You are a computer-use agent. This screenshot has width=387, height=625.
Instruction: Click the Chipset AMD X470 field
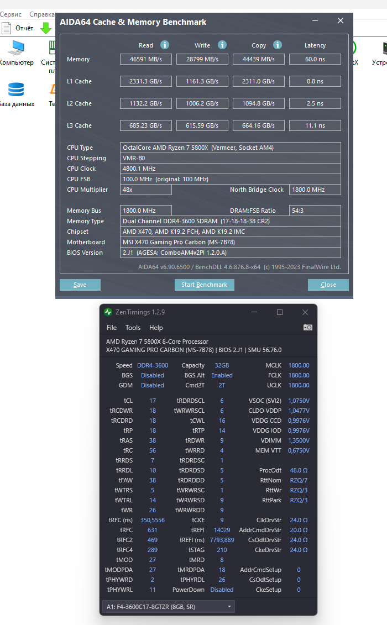(231, 232)
